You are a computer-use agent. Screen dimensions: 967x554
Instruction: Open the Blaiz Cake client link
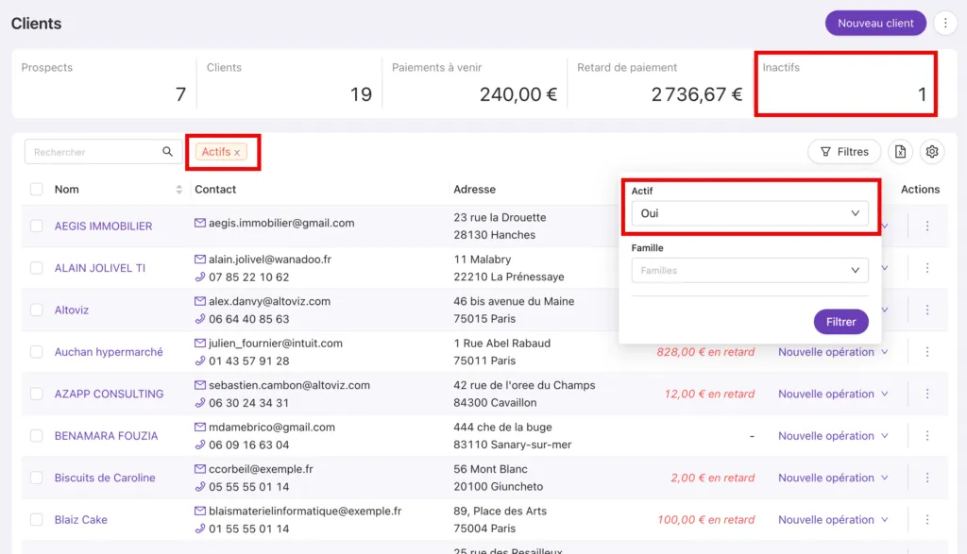[x=81, y=519]
